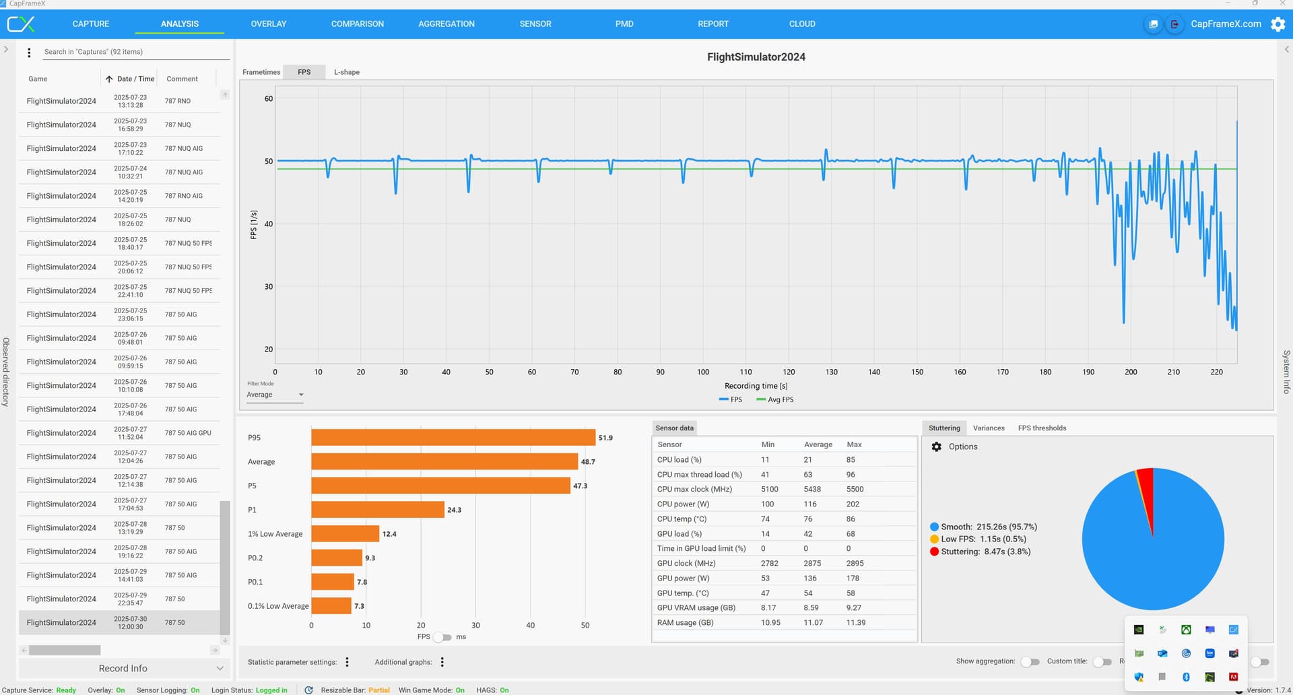Open the REPORT tab
The image size is (1293, 695).
click(x=713, y=24)
